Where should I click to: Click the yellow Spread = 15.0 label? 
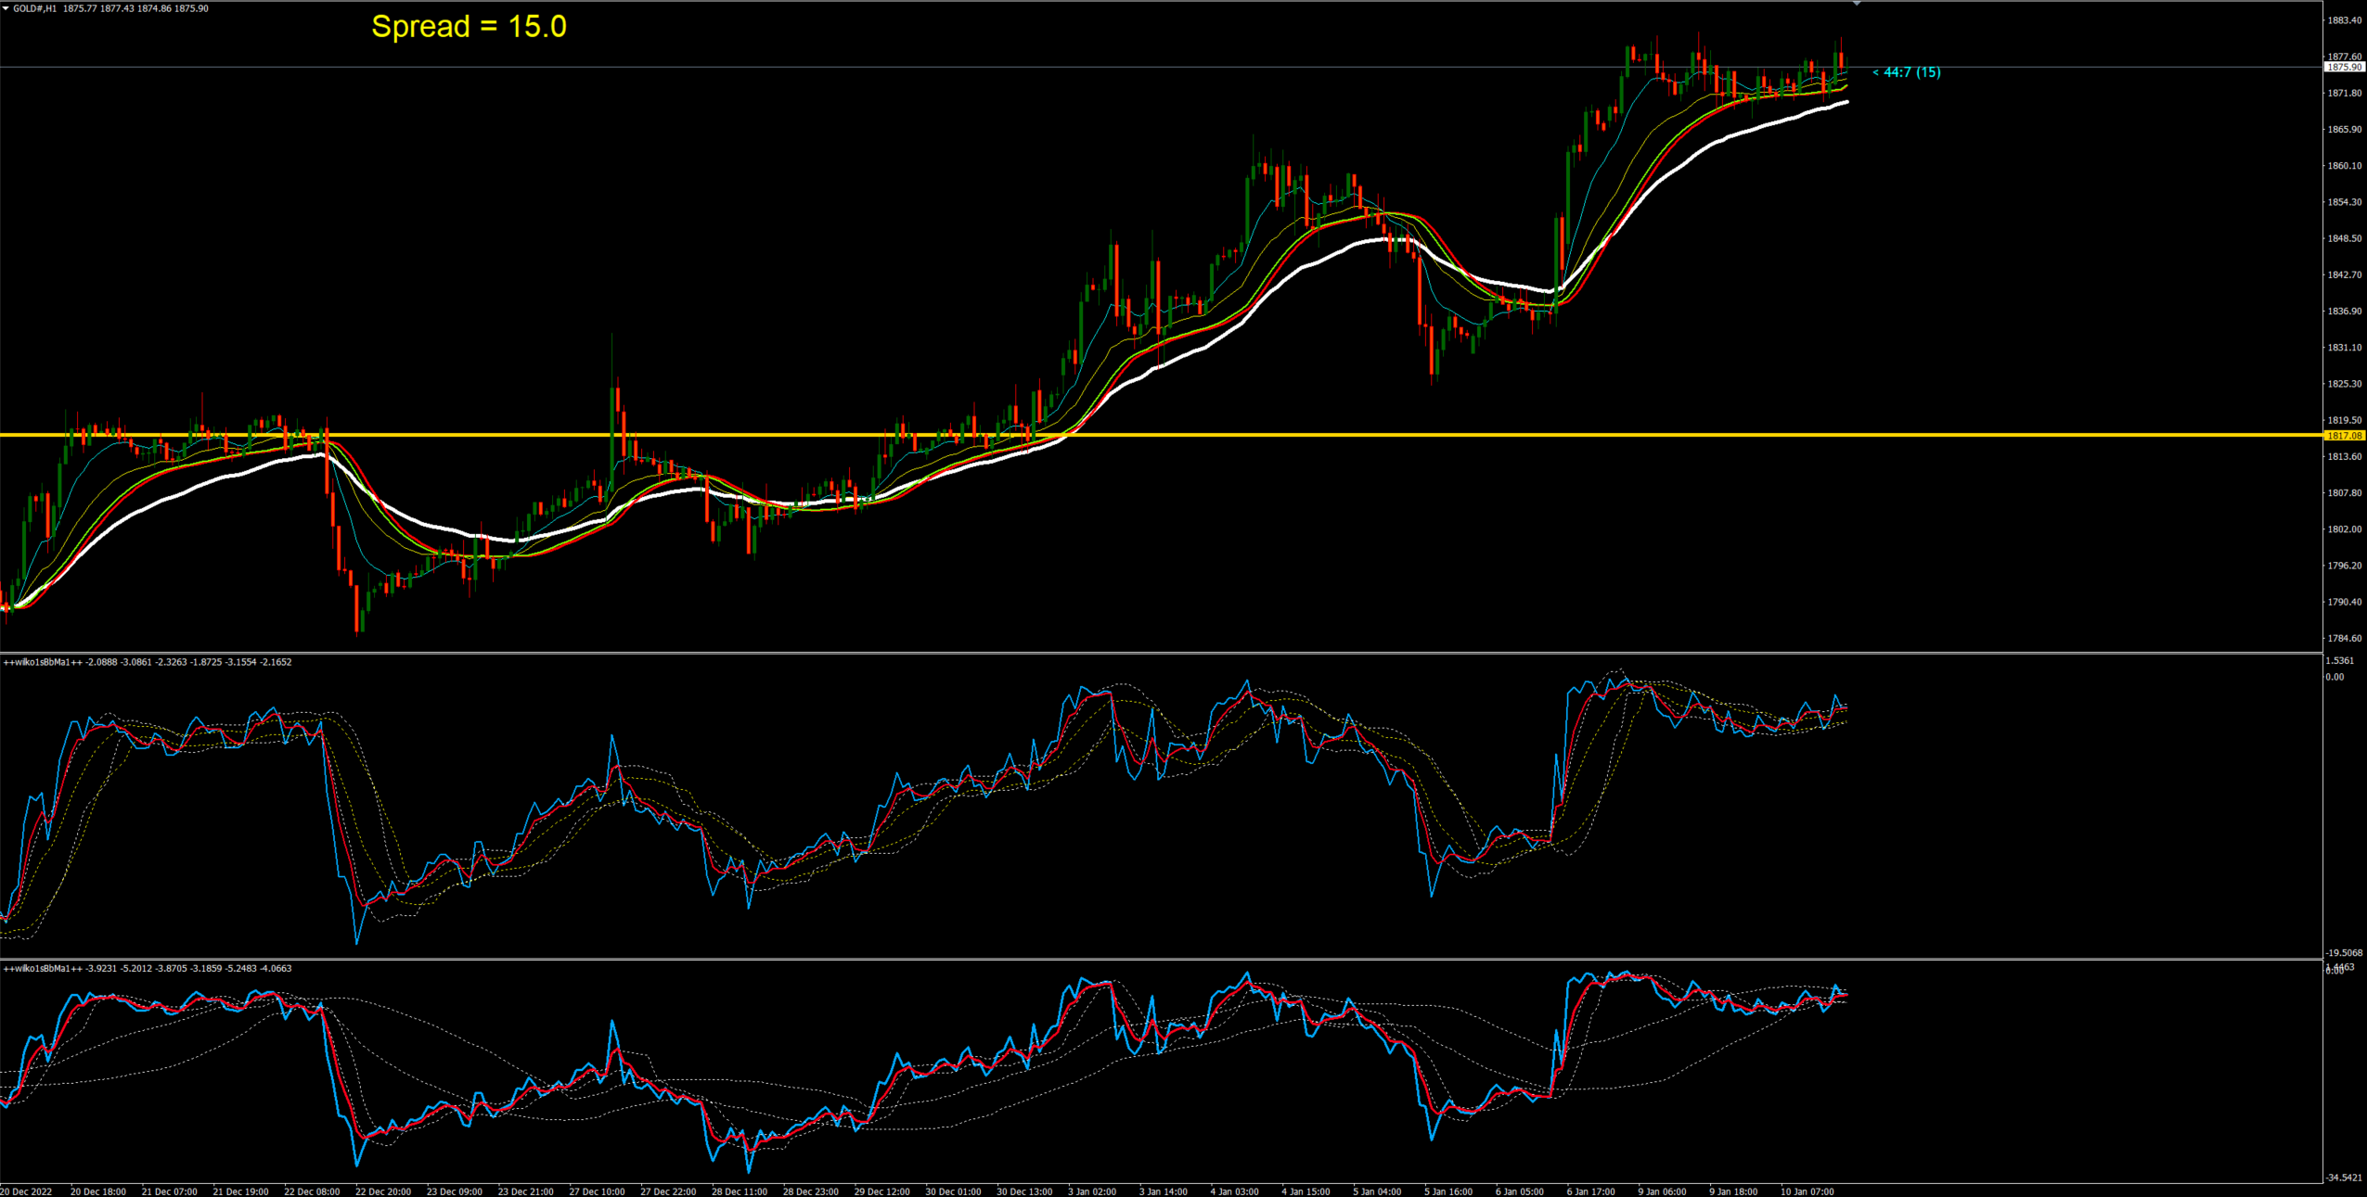coord(469,26)
